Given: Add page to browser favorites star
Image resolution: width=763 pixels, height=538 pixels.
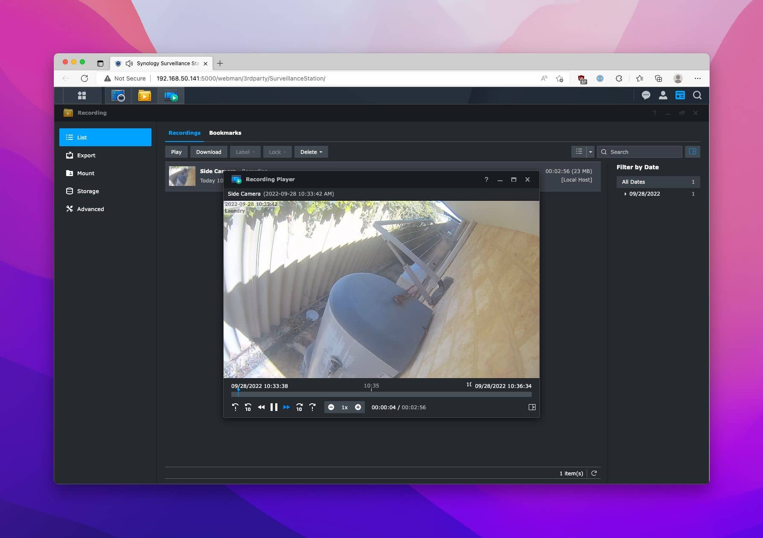Looking at the screenshot, I should (x=559, y=78).
